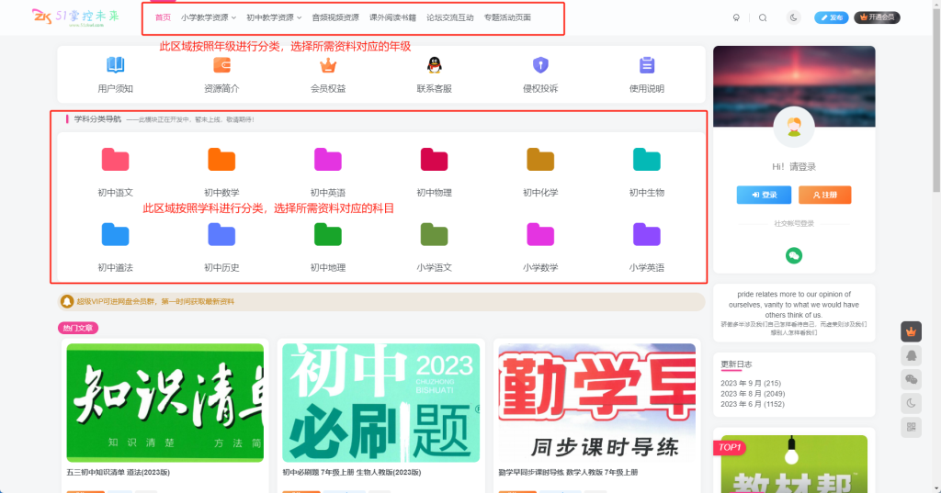The image size is (941, 493).
Task: Click the green WeChat social login icon
Action: [794, 255]
